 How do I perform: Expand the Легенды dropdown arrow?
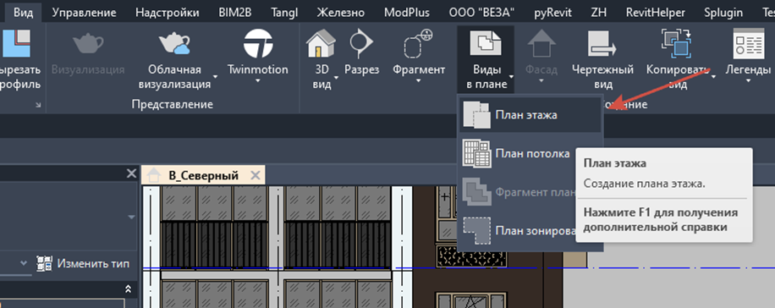coord(748,80)
